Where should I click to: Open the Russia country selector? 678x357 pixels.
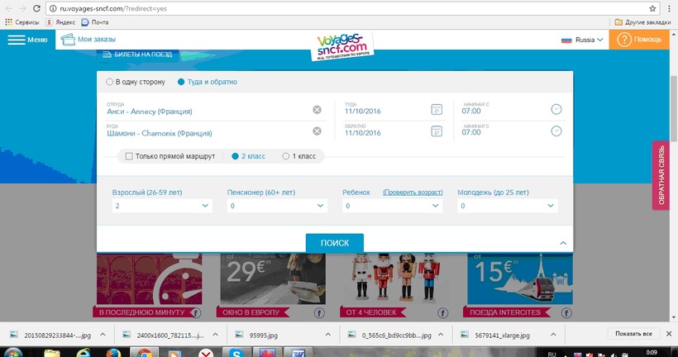(582, 40)
